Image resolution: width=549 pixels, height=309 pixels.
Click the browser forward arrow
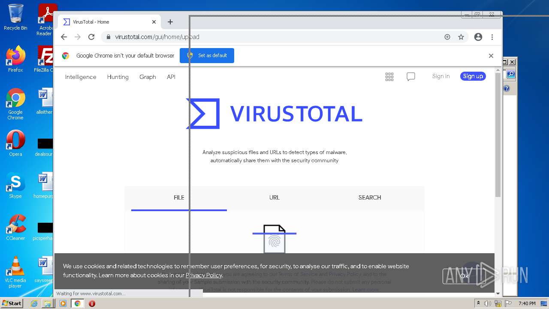point(78,37)
